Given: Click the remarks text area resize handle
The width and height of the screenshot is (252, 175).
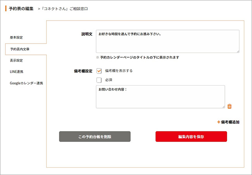Looking at the screenshot, I should (x=223, y=107).
